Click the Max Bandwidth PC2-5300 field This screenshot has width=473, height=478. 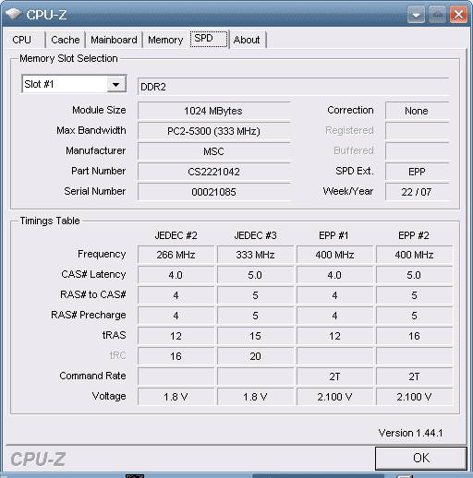tap(214, 131)
